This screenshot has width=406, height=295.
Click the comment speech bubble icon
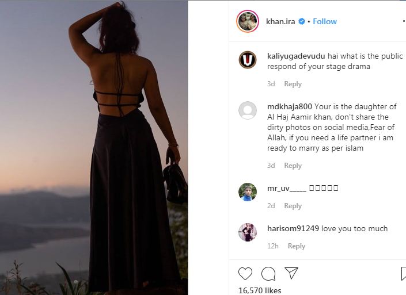268,273
